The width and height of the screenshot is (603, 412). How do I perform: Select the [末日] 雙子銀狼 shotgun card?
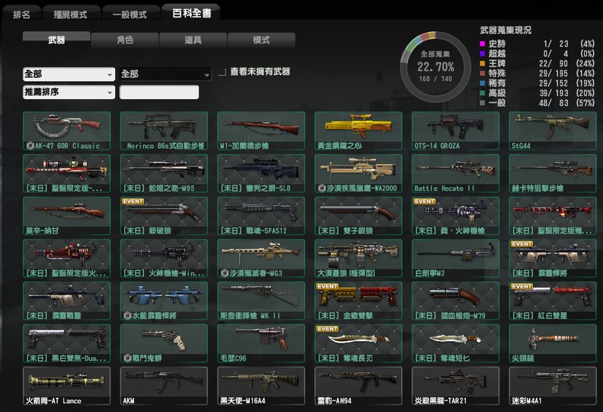click(x=358, y=216)
